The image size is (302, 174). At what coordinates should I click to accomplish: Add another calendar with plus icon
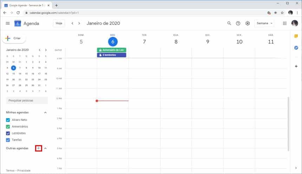click(39, 148)
